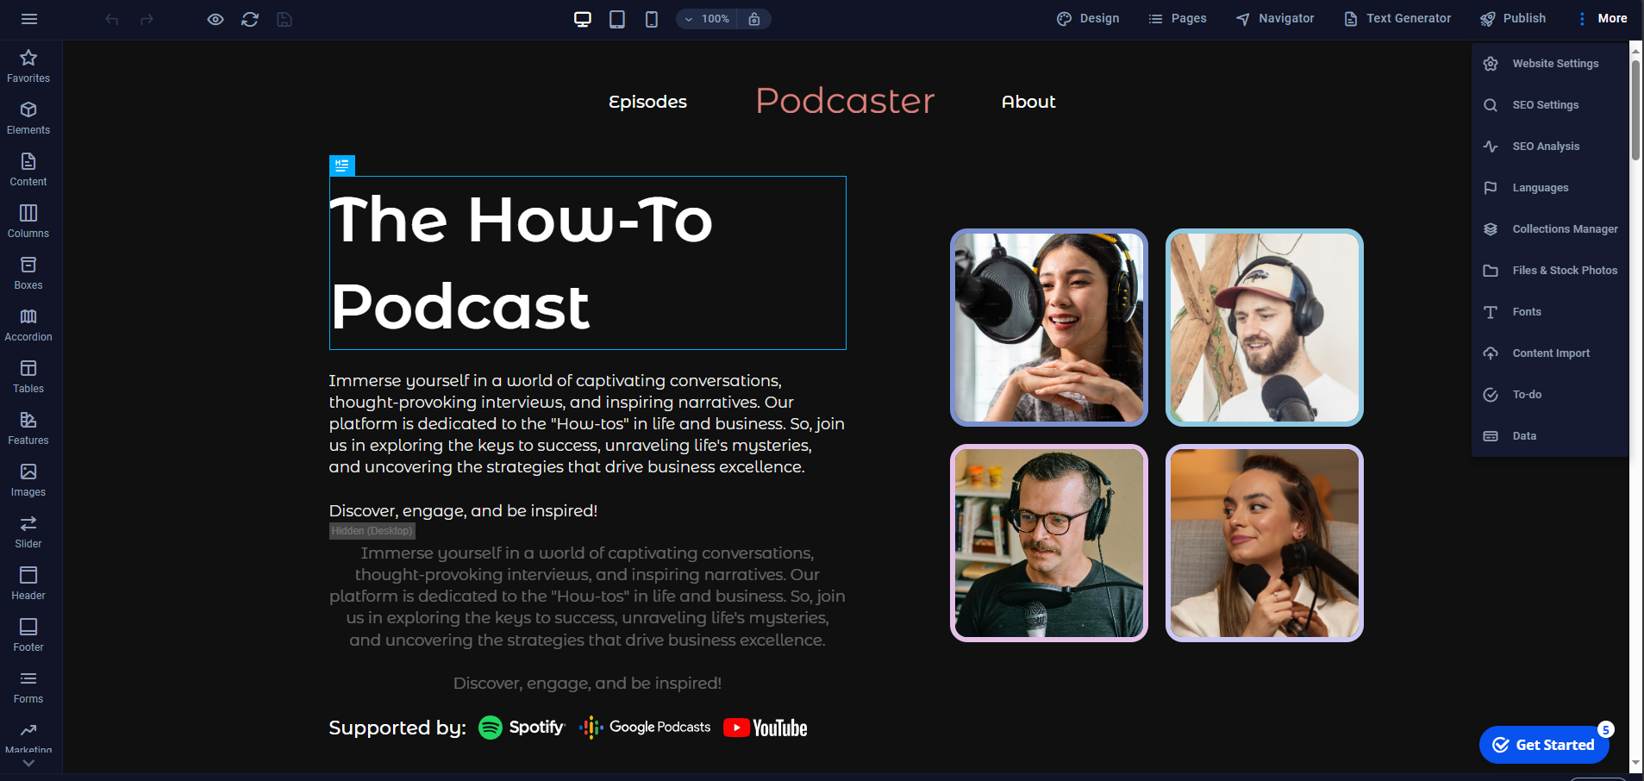Click the Get Started button

pos(1544,745)
